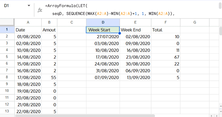Click week start cell 31/08/2020
Screen dimensions: 222x117
(x=103, y=70)
